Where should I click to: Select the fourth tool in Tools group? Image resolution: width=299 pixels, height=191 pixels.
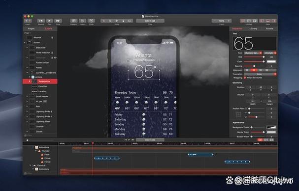coord(123,21)
